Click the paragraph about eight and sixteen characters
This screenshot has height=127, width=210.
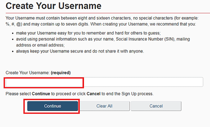click(x=102, y=21)
